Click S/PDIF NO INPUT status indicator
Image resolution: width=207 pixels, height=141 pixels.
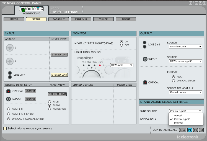pos(30,99)
